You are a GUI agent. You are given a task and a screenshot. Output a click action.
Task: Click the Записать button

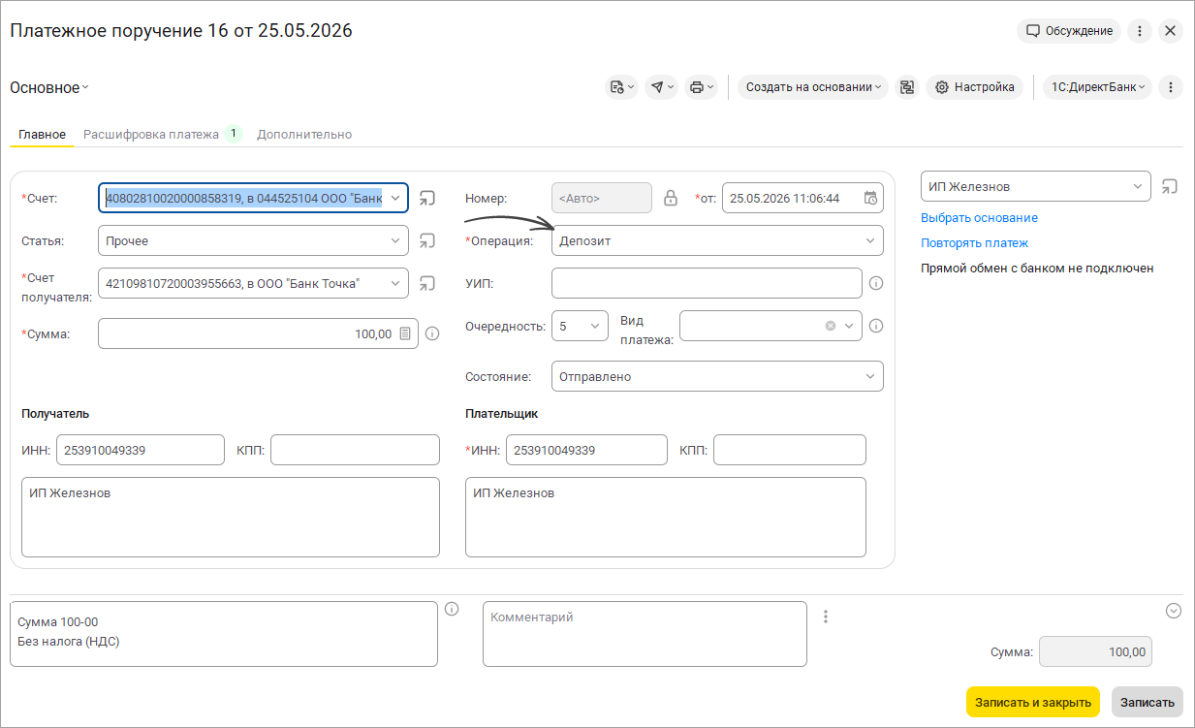[x=1148, y=702]
